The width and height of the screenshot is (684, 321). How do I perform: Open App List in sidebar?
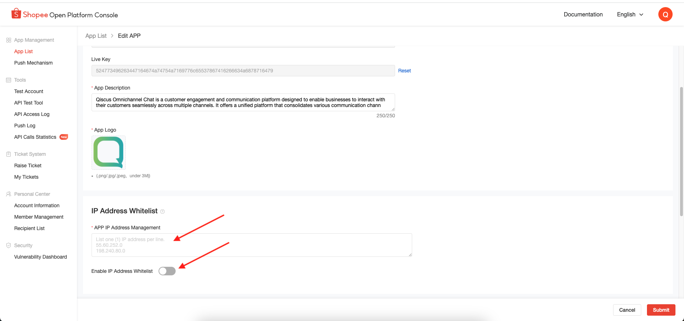pyautogui.click(x=24, y=51)
